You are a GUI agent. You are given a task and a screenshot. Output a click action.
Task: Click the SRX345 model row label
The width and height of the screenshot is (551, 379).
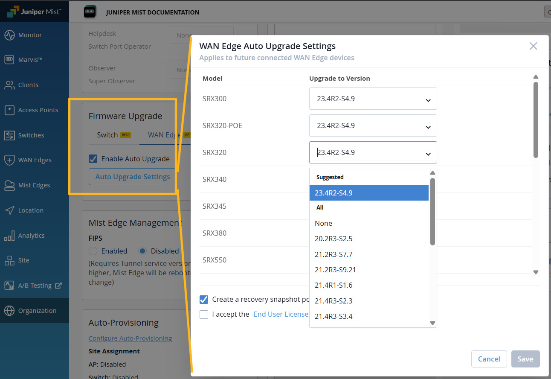click(215, 206)
